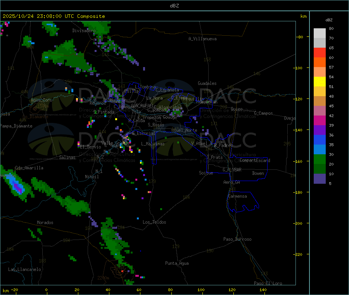Click the Bowen location label

(x=258, y=173)
